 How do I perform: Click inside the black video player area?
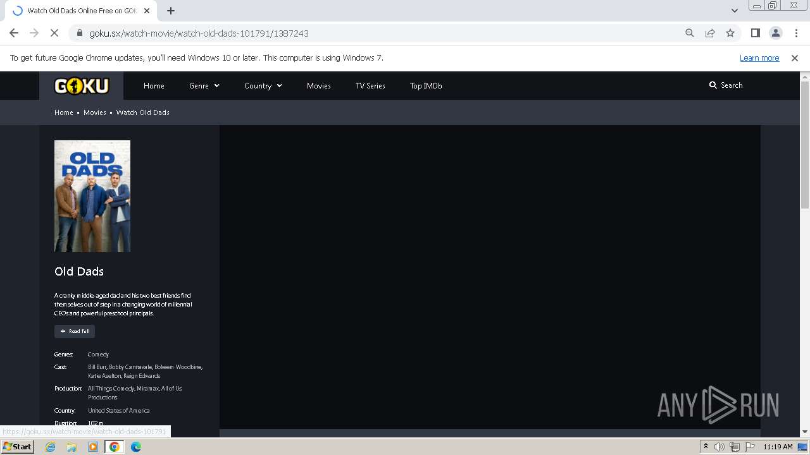click(x=490, y=277)
